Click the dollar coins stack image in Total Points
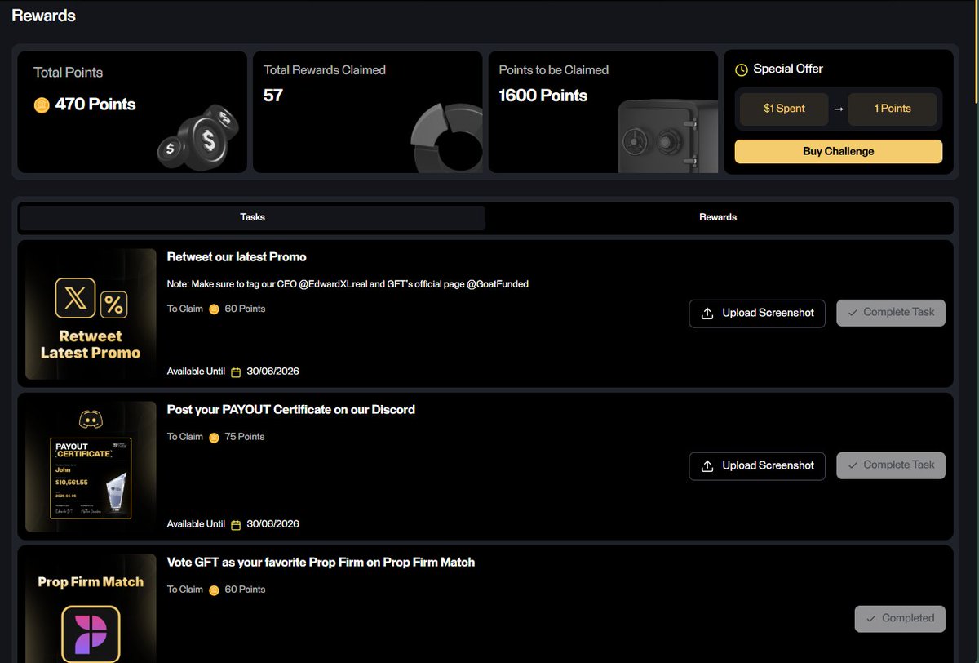The image size is (979, 663). [x=197, y=138]
